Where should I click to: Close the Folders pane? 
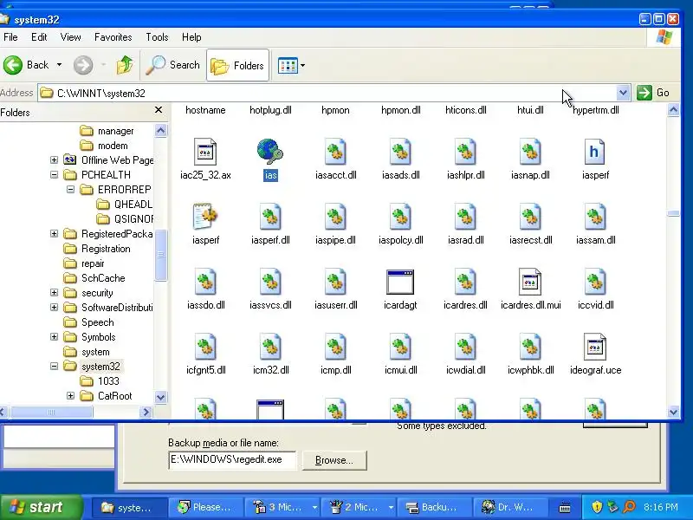point(159,110)
